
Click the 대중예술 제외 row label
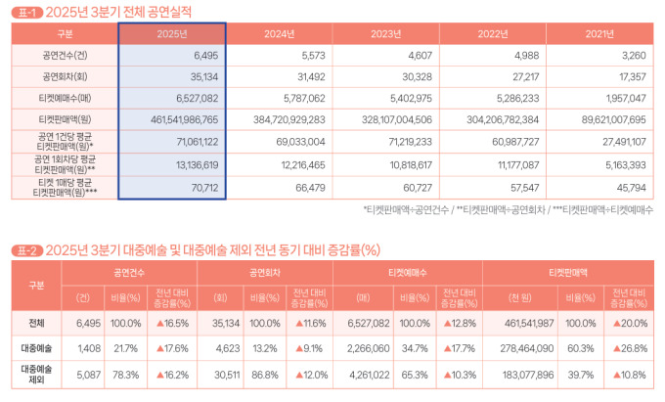pos(36,376)
